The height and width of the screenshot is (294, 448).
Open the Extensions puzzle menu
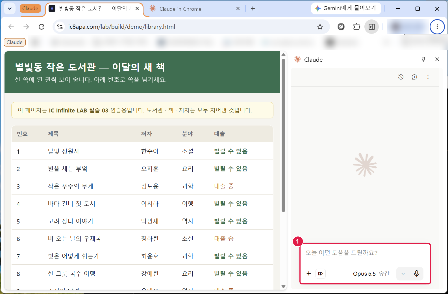pyautogui.click(x=356, y=27)
